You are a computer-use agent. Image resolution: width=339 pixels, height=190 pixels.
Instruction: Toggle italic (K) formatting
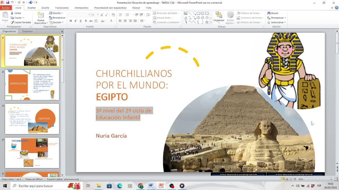tap(75, 21)
